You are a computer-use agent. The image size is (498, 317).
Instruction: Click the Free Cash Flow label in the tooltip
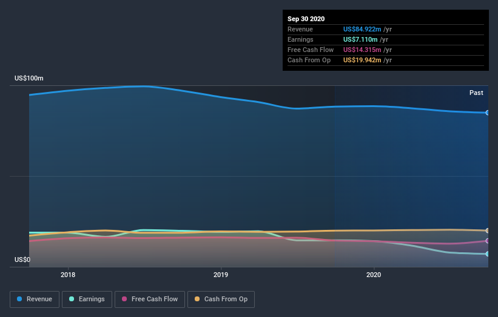[x=311, y=50]
